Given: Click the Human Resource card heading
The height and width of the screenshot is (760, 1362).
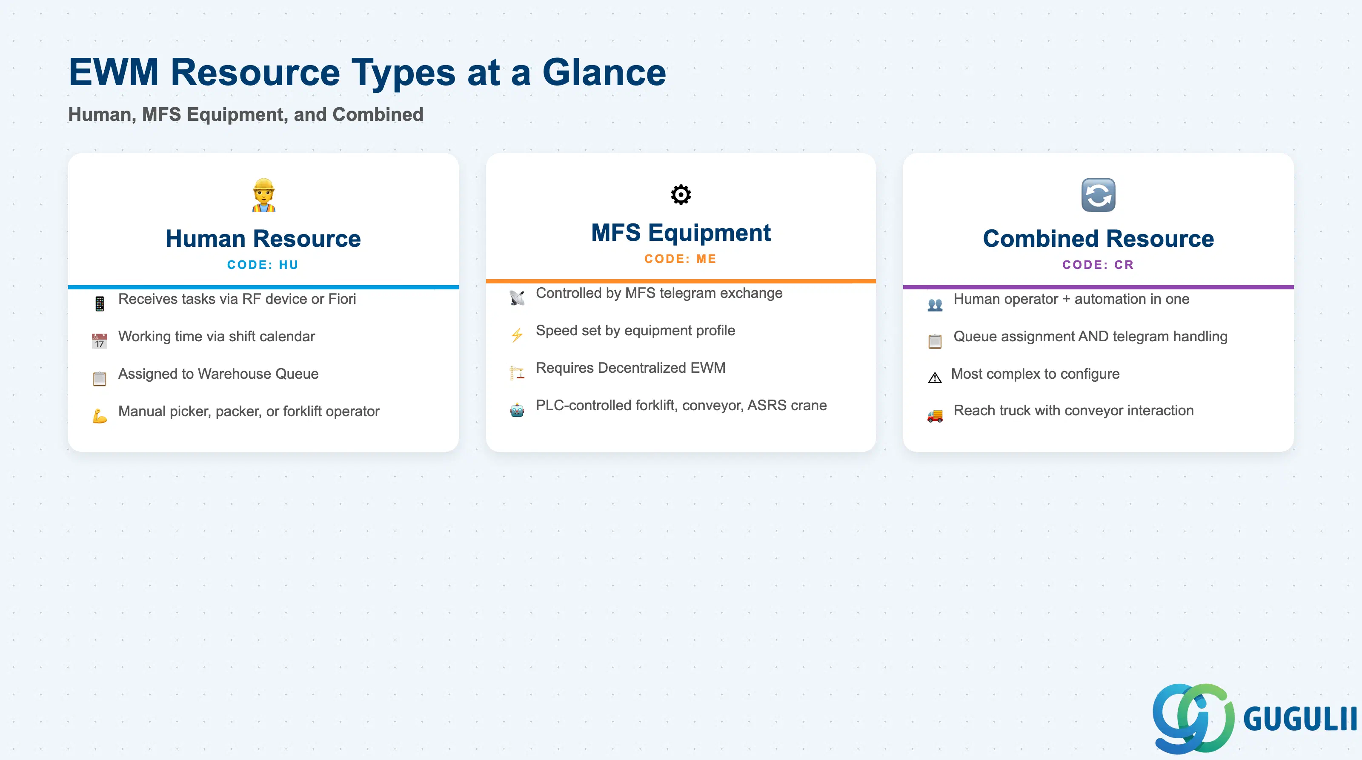Looking at the screenshot, I should [263, 238].
